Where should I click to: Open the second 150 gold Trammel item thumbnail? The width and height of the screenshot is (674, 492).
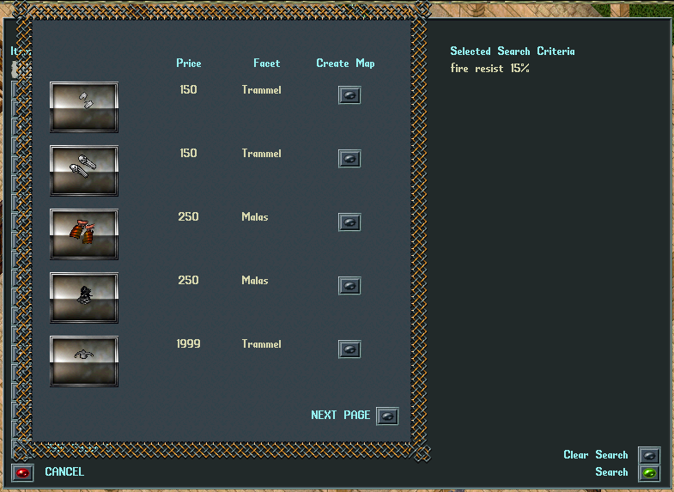(84, 171)
